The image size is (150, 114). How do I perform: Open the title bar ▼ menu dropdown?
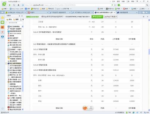137,1
